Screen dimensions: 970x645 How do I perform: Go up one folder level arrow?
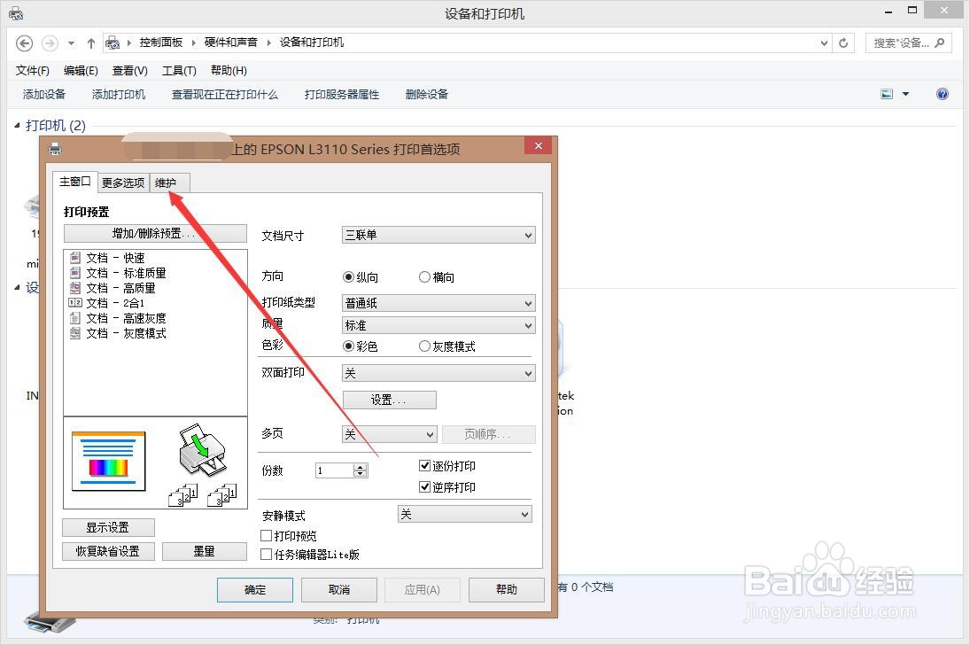pos(91,43)
